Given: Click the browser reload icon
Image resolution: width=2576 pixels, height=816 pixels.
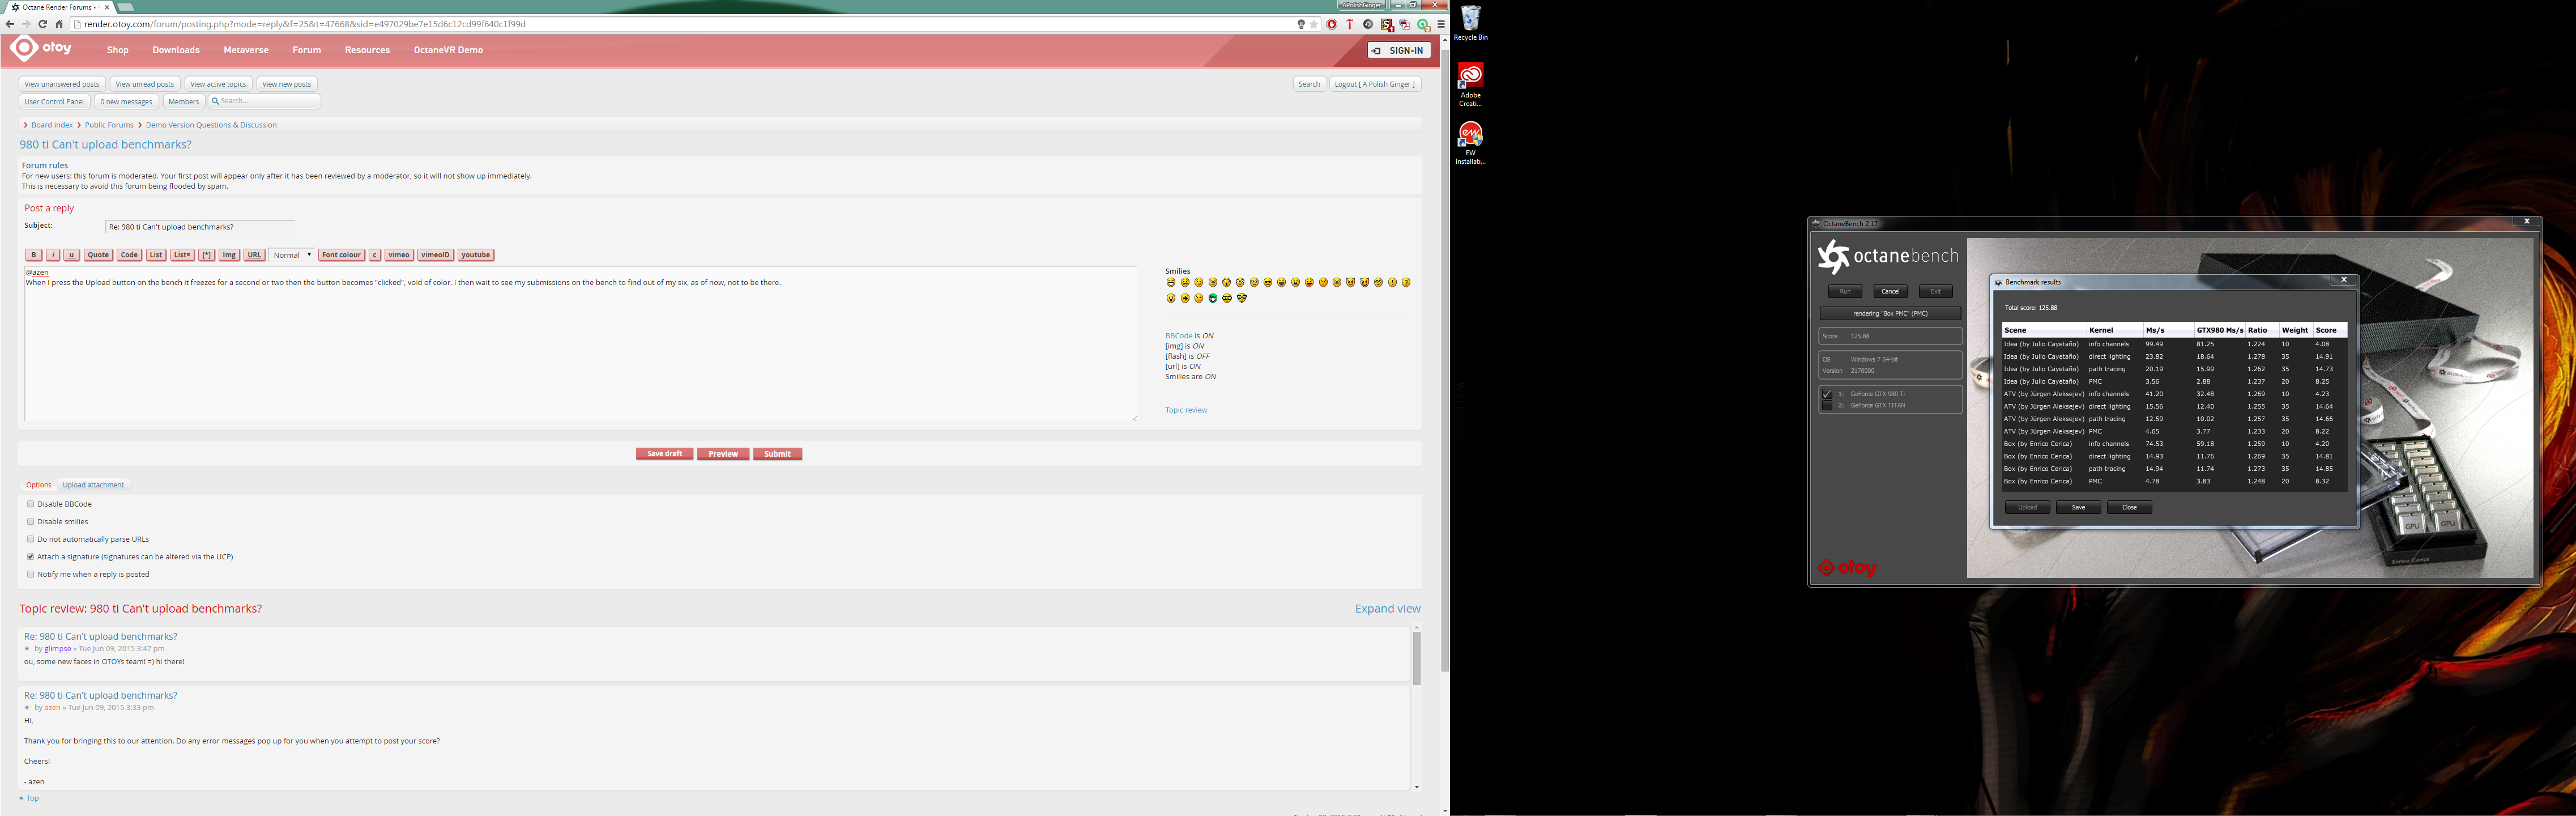Looking at the screenshot, I should [x=42, y=24].
